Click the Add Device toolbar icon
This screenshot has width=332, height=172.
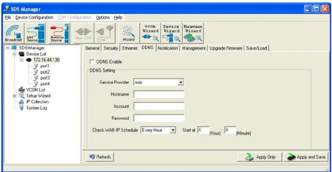point(35,33)
